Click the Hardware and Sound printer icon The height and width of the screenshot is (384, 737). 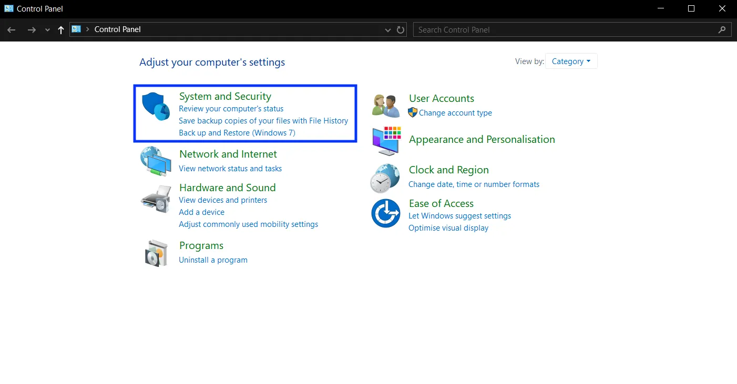tap(155, 199)
